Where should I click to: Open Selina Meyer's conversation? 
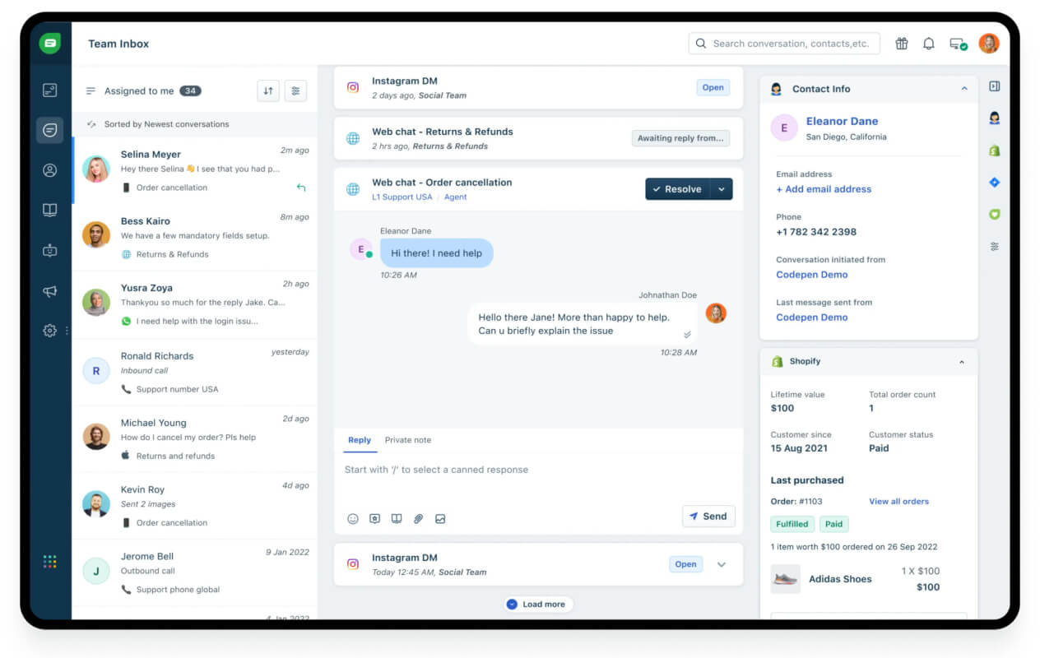coord(195,170)
